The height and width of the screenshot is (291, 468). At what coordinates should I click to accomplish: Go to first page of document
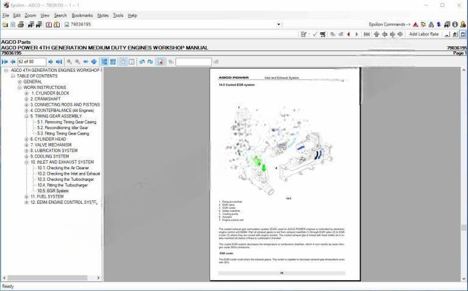(x=5, y=61)
